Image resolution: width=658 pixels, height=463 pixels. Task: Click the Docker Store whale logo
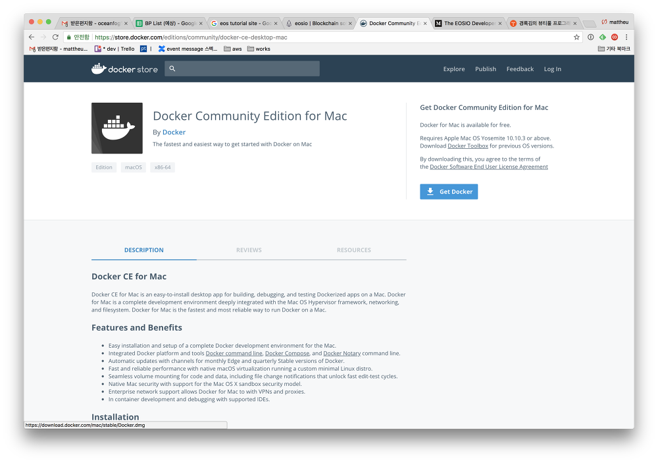click(124, 69)
